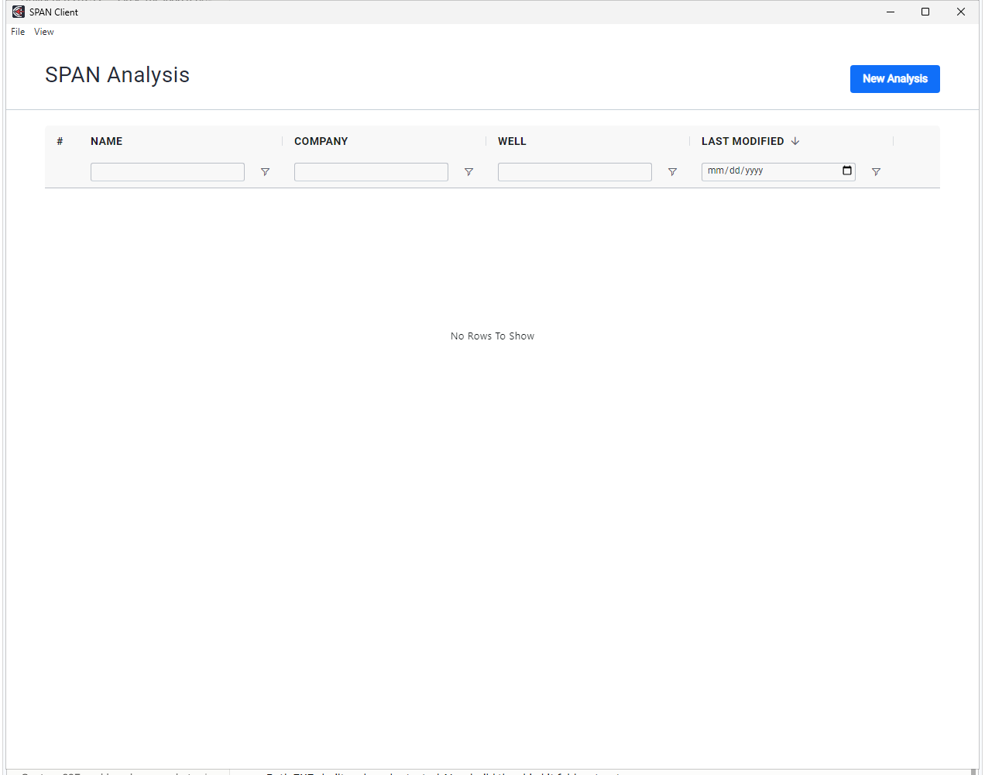Image resolution: width=985 pixels, height=775 pixels.
Task: Open the WELL column filter icon
Action: point(672,172)
